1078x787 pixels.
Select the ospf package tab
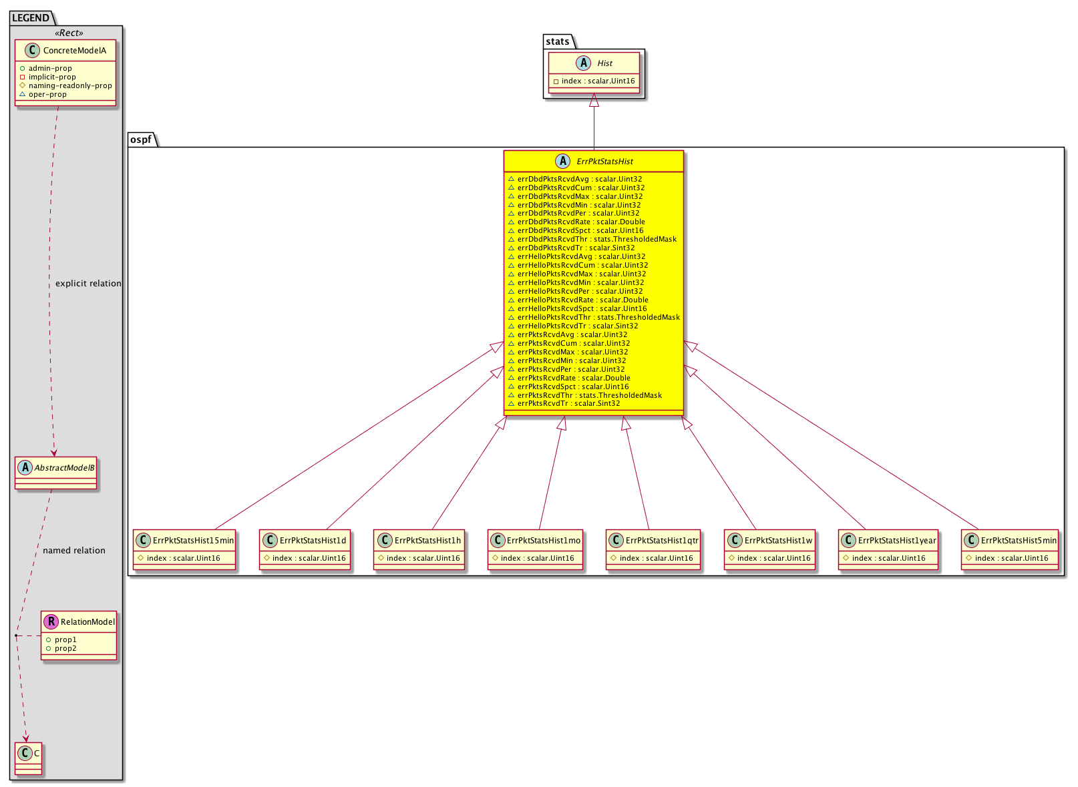[x=141, y=140]
